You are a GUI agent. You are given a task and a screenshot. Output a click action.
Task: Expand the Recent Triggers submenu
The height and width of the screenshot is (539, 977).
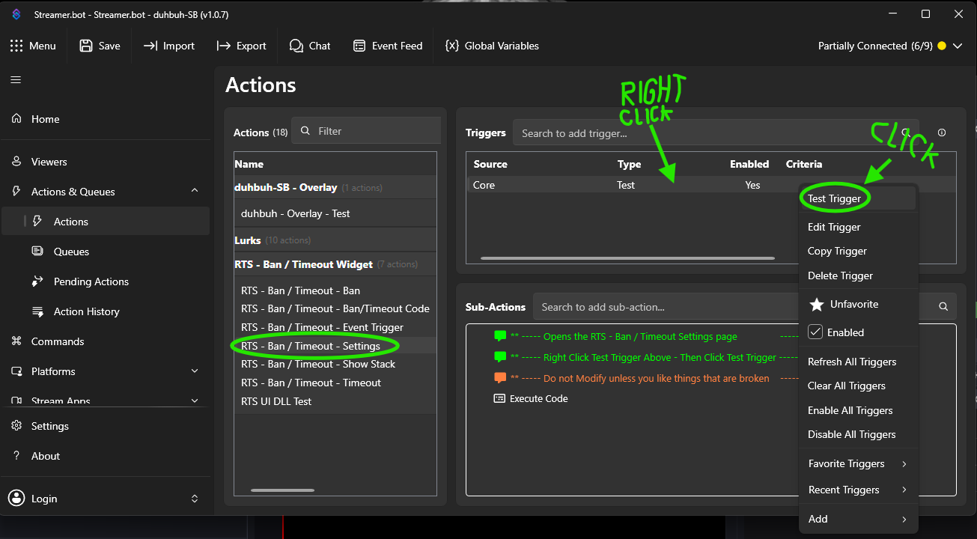[x=904, y=490]
